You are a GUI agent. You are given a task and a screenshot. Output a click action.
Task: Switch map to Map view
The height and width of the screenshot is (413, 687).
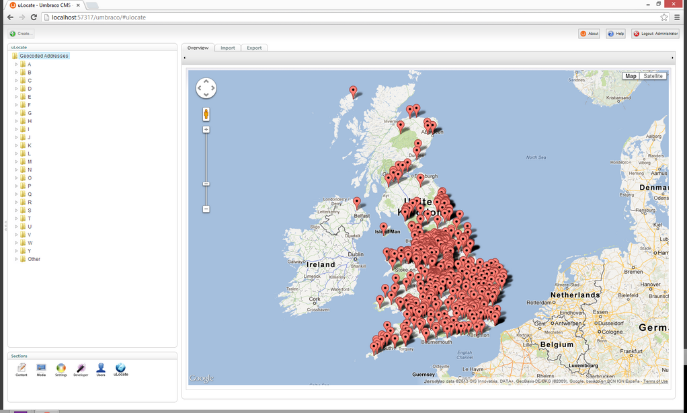631,76
